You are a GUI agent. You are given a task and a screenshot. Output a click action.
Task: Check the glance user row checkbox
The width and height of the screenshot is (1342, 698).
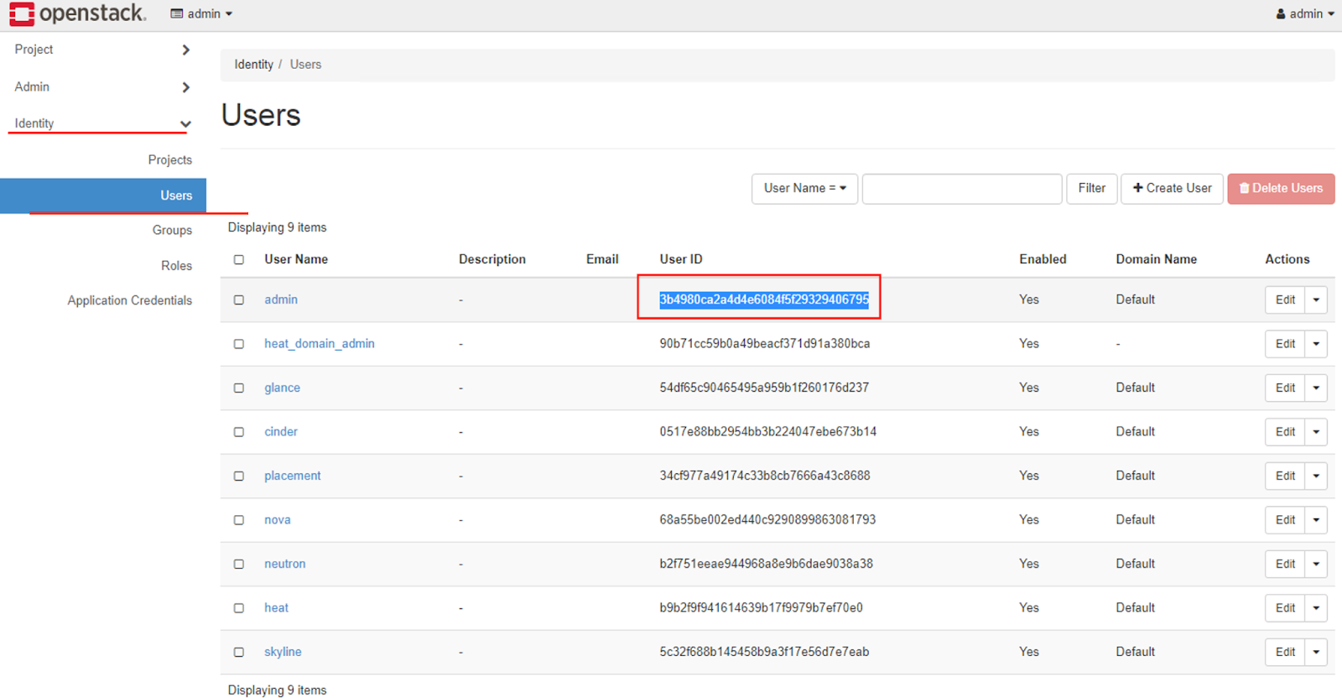point(239,388)
